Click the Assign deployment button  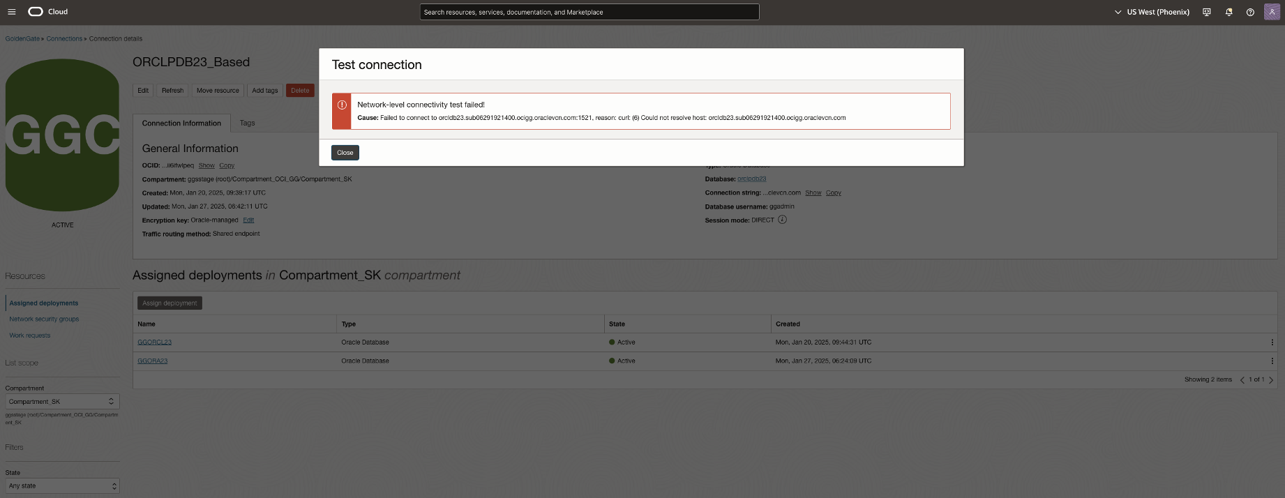[170, 303]
